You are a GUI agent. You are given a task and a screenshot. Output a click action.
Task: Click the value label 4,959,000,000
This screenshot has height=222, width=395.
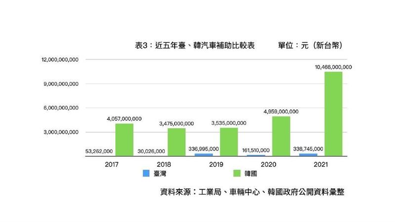[281, 111]
